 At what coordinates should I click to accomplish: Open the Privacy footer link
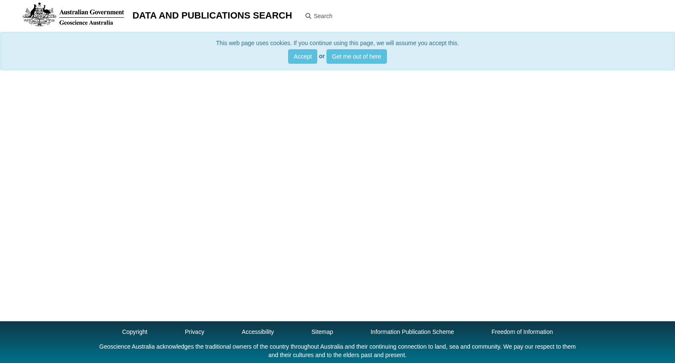(x=194, y=332)
